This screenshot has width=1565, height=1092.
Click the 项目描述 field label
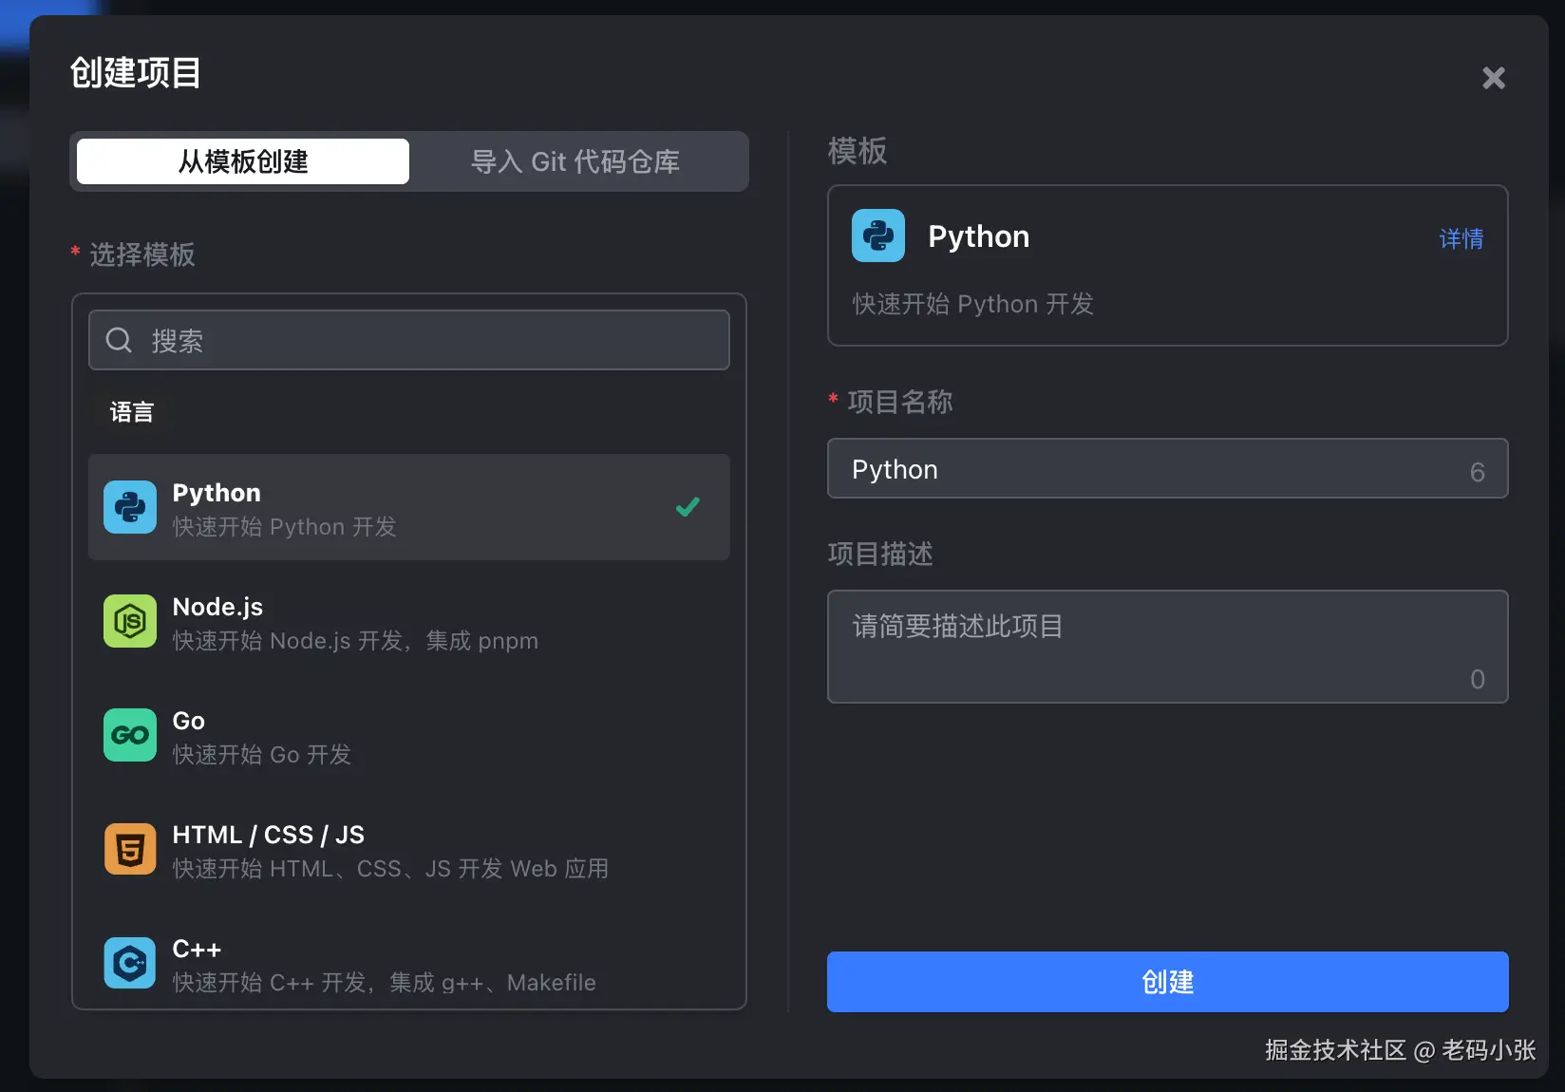(880, 554)
